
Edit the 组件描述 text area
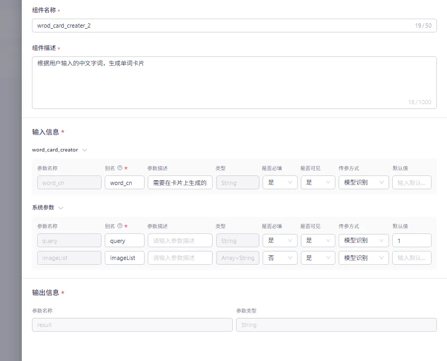point(234,83)
